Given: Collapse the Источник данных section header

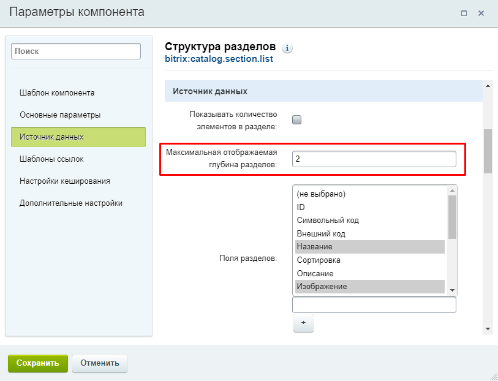Looking at the screenshot, I should pos(323,91).
